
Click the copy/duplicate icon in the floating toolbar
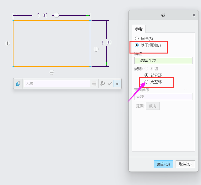coord(18,84)
